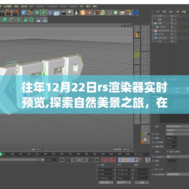Open Render Settings clapperboard with gear
The image size is (189, 189).
(15, 13)
